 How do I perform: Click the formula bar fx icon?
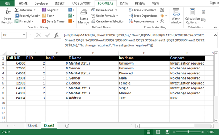pyautogui.click(x=57, y=35)
